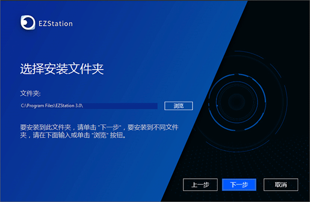This screenshot has width=310, height=202.
Task: Click the EZStation logo icon
Action: 28,23
